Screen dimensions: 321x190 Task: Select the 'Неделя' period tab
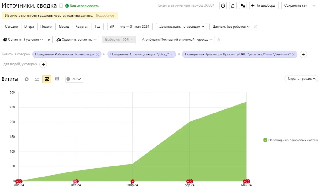pos(46,27)
